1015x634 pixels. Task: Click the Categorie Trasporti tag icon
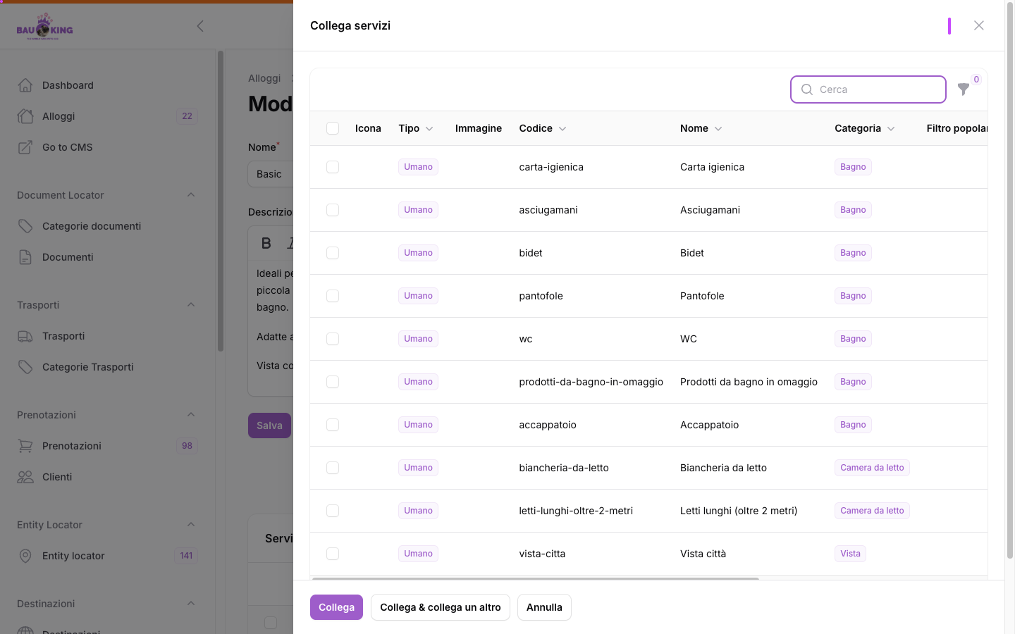coord(25,367)
